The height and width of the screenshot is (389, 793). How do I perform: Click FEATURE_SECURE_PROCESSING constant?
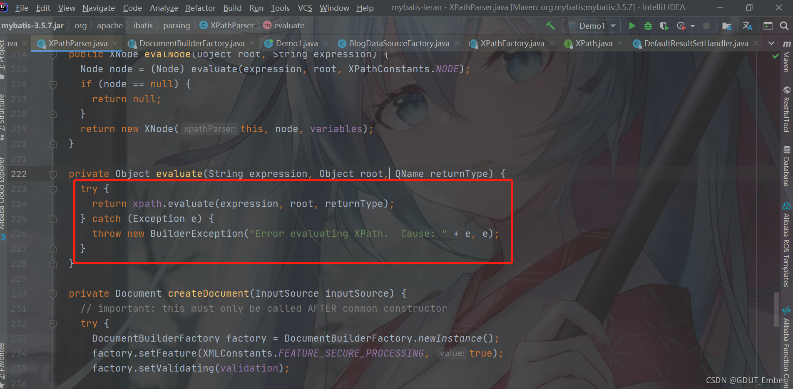coord(351,354)
